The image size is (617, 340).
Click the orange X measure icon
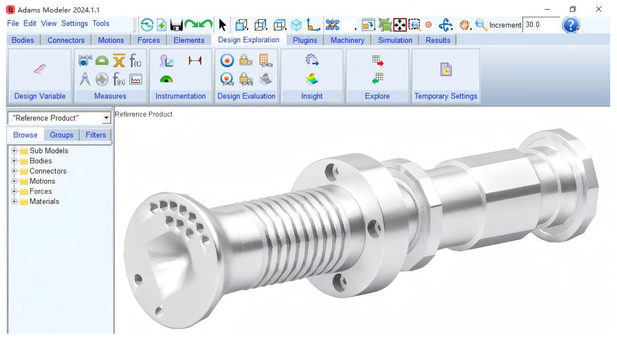[x=119, y=61]
